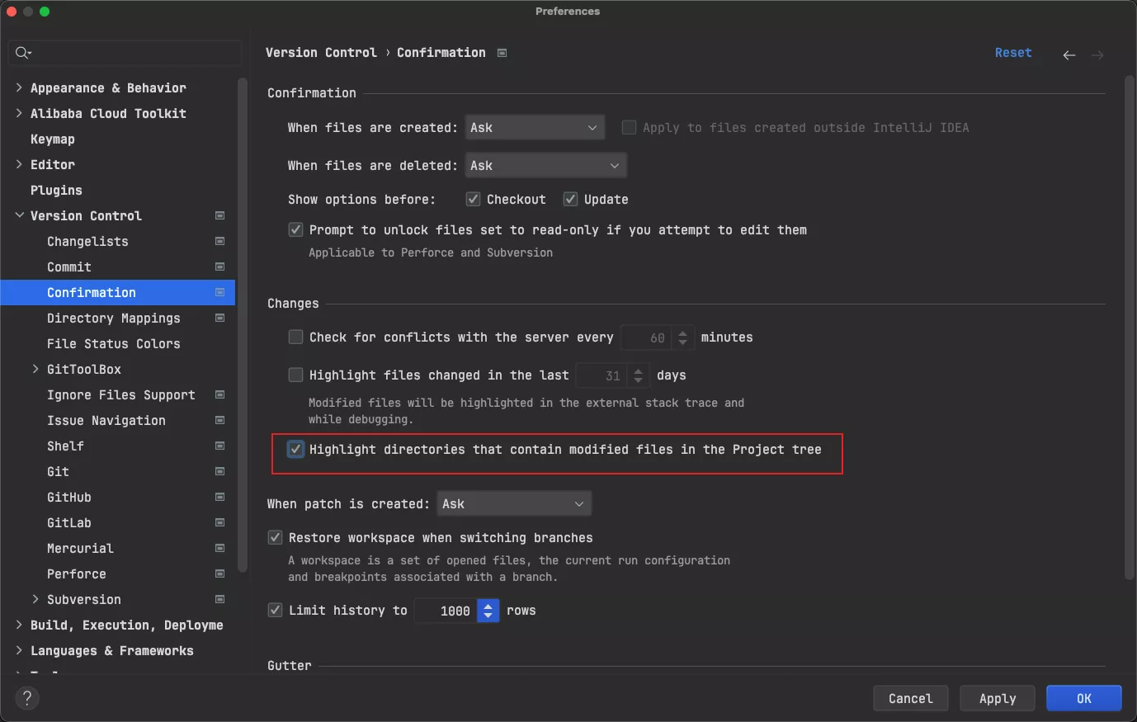Uncheck Restore workspace when switching branches
The width and height of the screenshot is (1137, 722).
pos(276,538)
